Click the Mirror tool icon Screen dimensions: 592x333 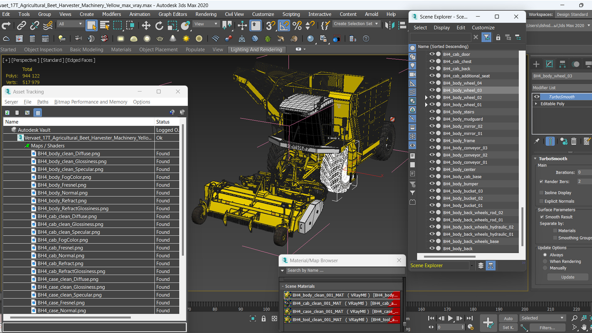[x=390, y=25]
